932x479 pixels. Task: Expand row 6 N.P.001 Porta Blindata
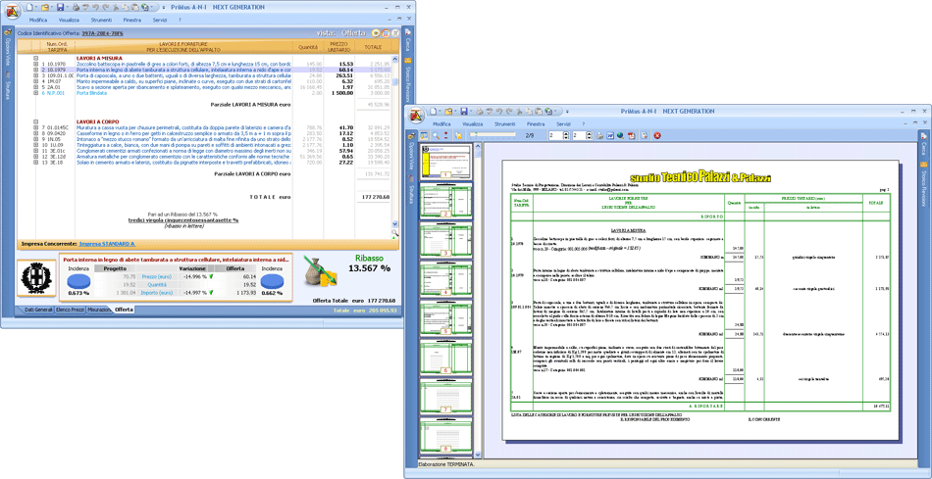coord(35,93)
